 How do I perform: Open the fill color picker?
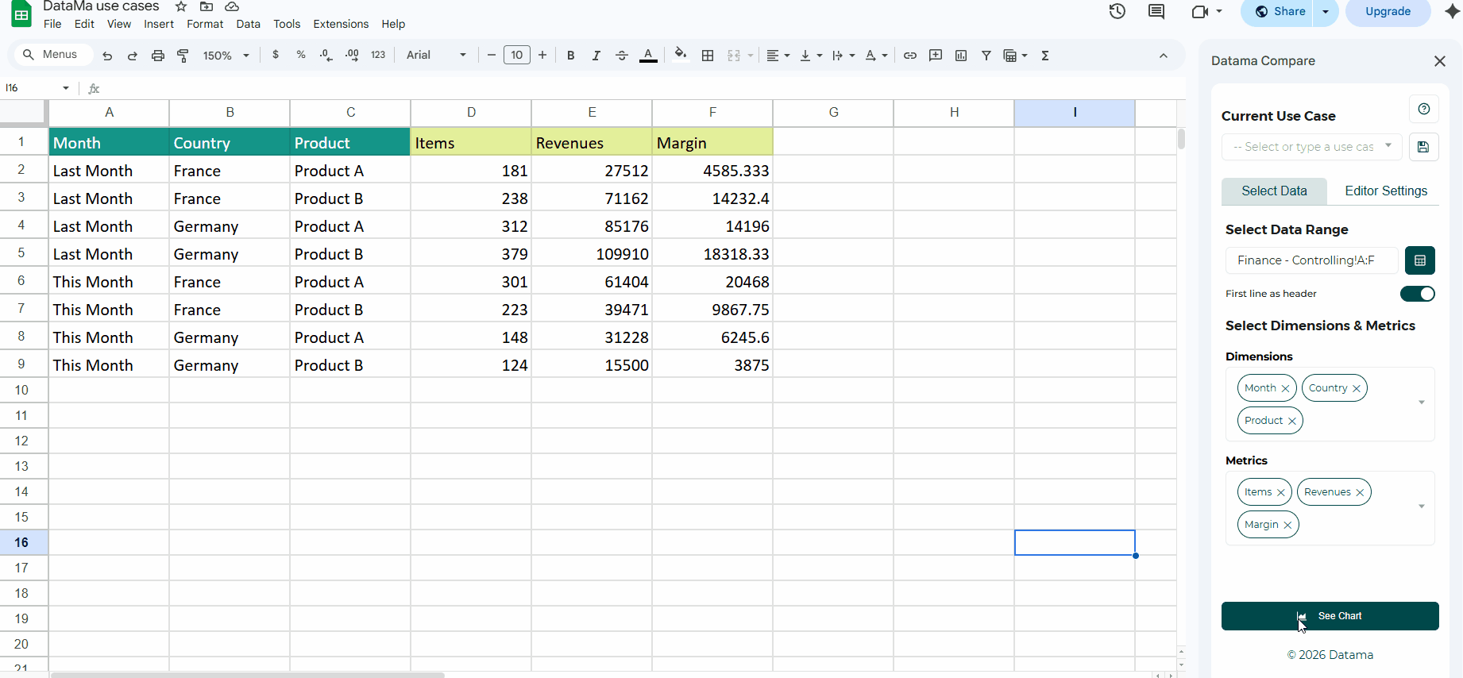coord(680,56)
